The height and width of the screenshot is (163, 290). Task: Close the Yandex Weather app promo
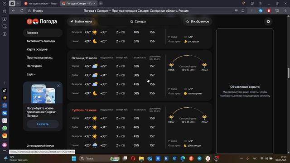coord(58,86)
